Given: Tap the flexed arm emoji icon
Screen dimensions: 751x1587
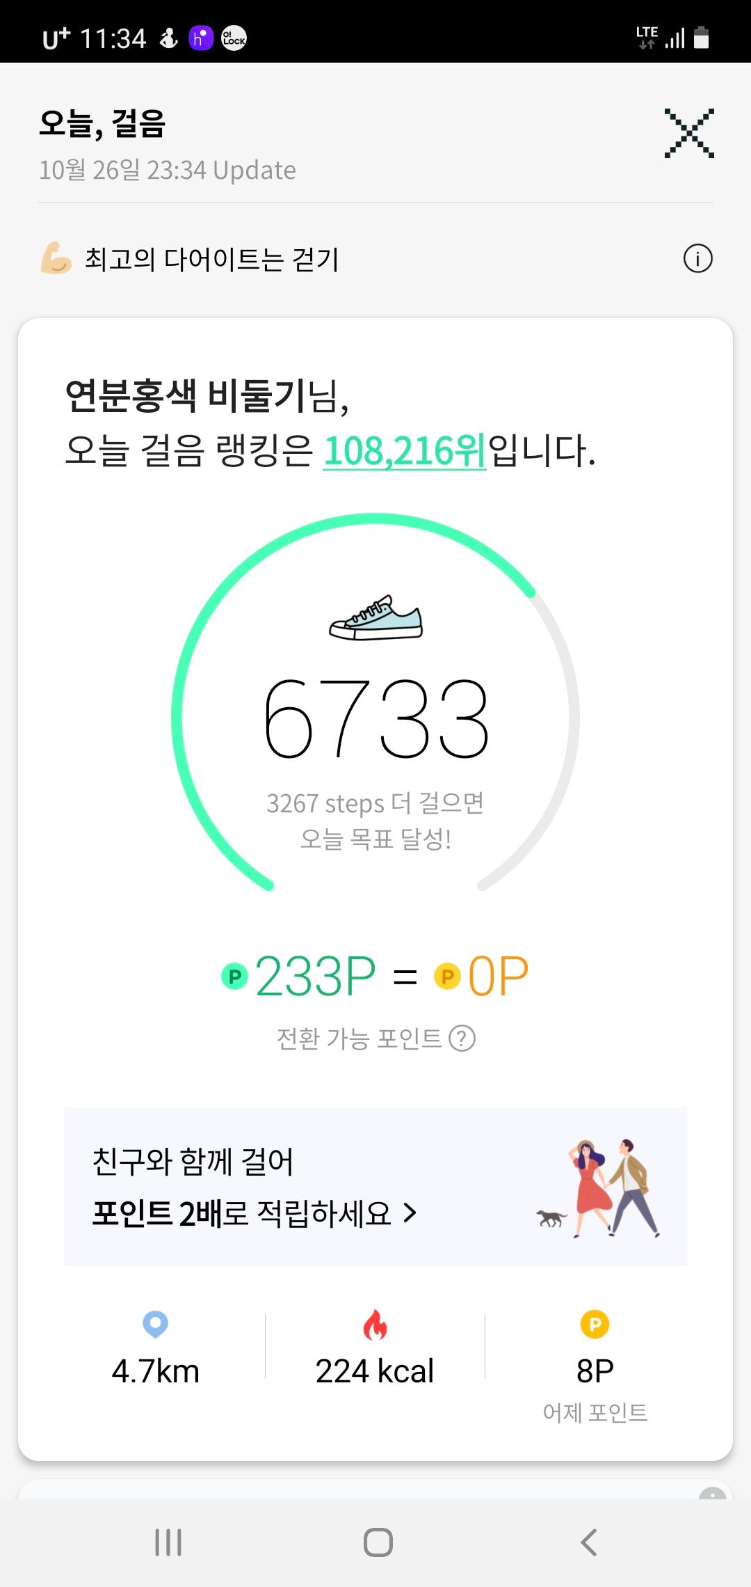Looking at the screenshot, I should point(56,259).
